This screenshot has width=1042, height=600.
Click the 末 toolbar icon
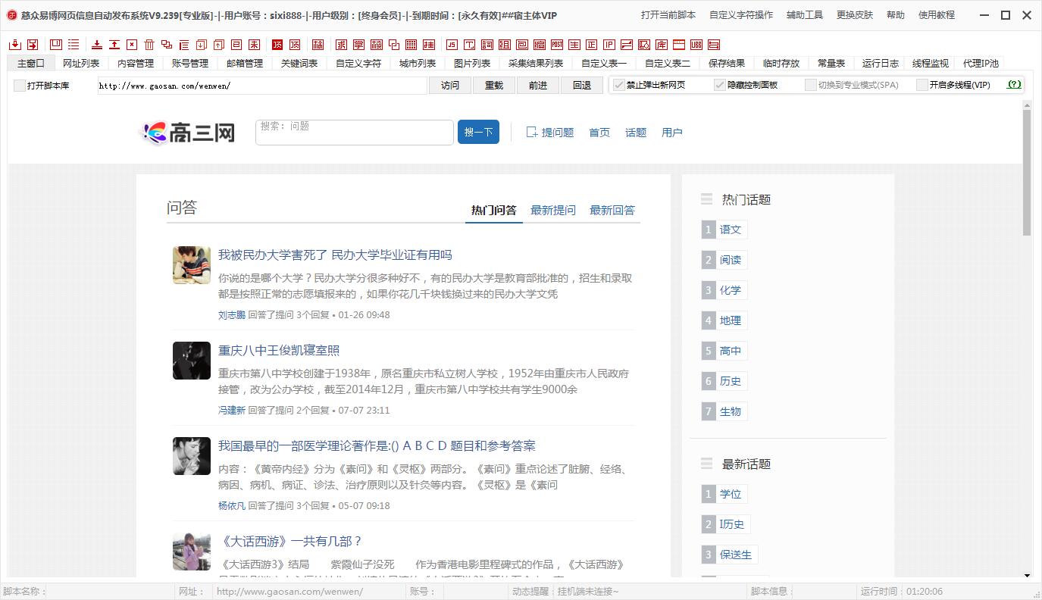(x=255, y=45)
